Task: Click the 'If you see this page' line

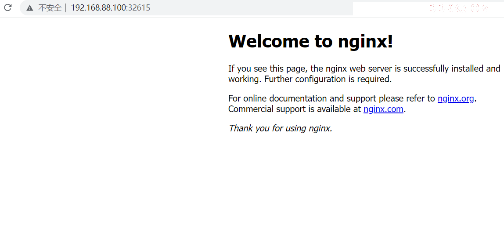Action: (364, 69)
